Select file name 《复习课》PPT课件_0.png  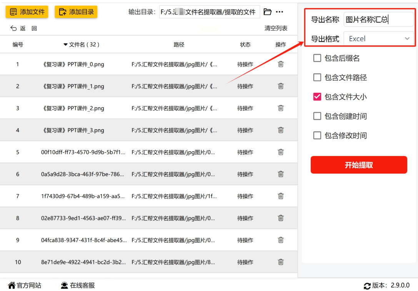click(x=73, y=64)
